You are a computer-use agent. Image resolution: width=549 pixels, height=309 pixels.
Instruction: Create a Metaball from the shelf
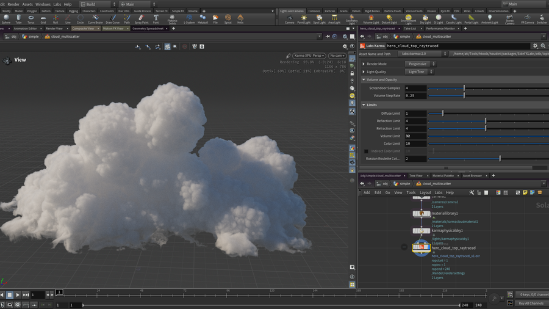(203, 19)
